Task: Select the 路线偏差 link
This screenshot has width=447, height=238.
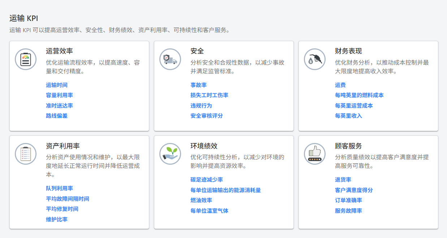Action: pyautogui.click(x=57, y=116)
